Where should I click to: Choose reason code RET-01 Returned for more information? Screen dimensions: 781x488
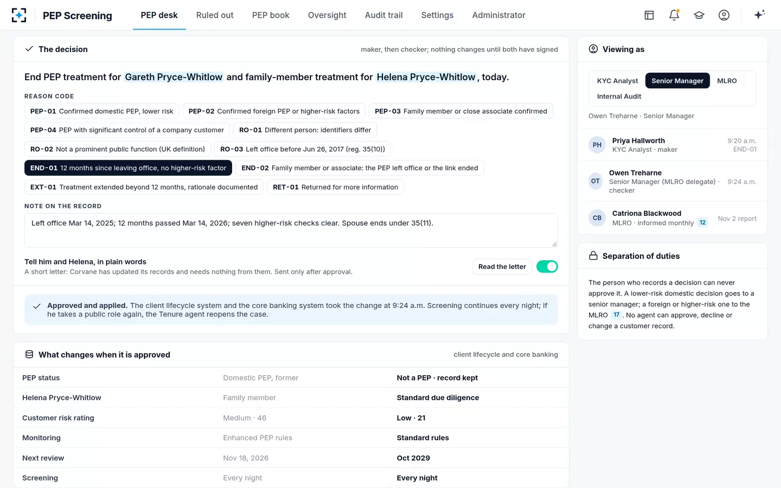click(335, 187)
